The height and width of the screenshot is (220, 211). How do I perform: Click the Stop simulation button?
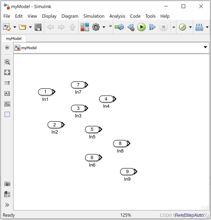(164, 27)
